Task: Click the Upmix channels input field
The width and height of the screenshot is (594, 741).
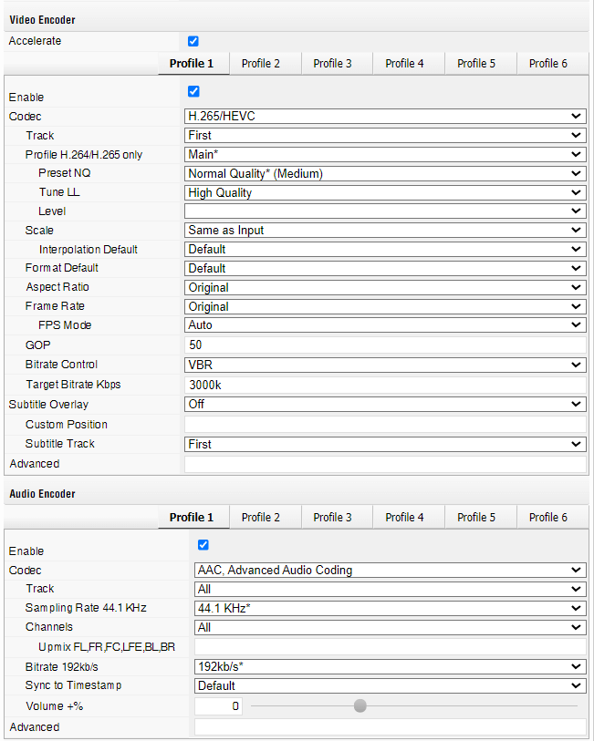Action: point(390,646)
